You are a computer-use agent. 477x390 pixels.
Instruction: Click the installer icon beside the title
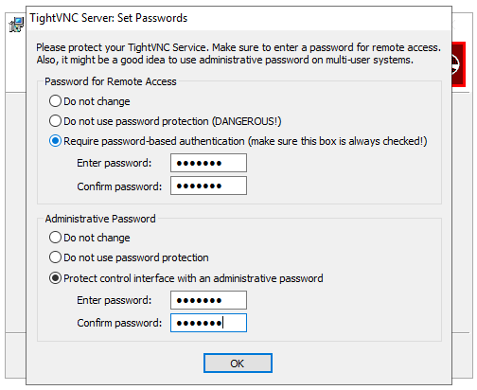point(16,25)
